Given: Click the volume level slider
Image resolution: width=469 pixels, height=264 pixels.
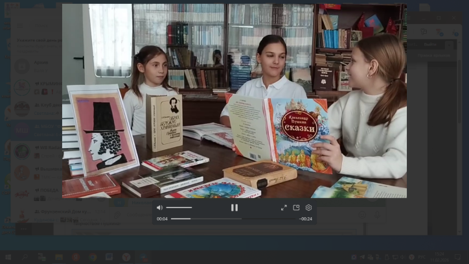Looking at the screenshot, I should pos(179,208).
